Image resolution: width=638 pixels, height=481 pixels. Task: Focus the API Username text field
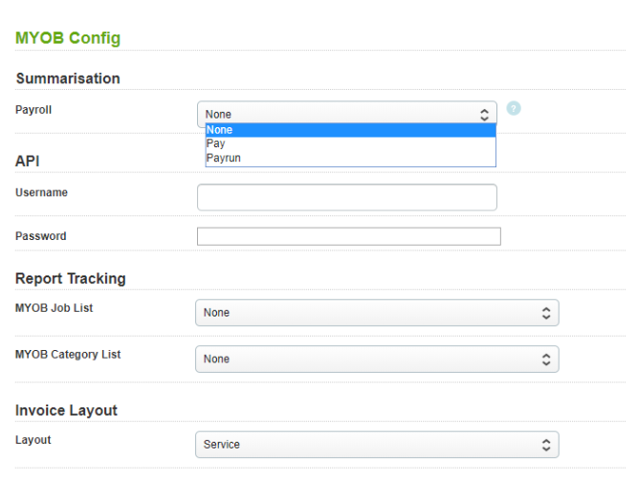(346, 197)
